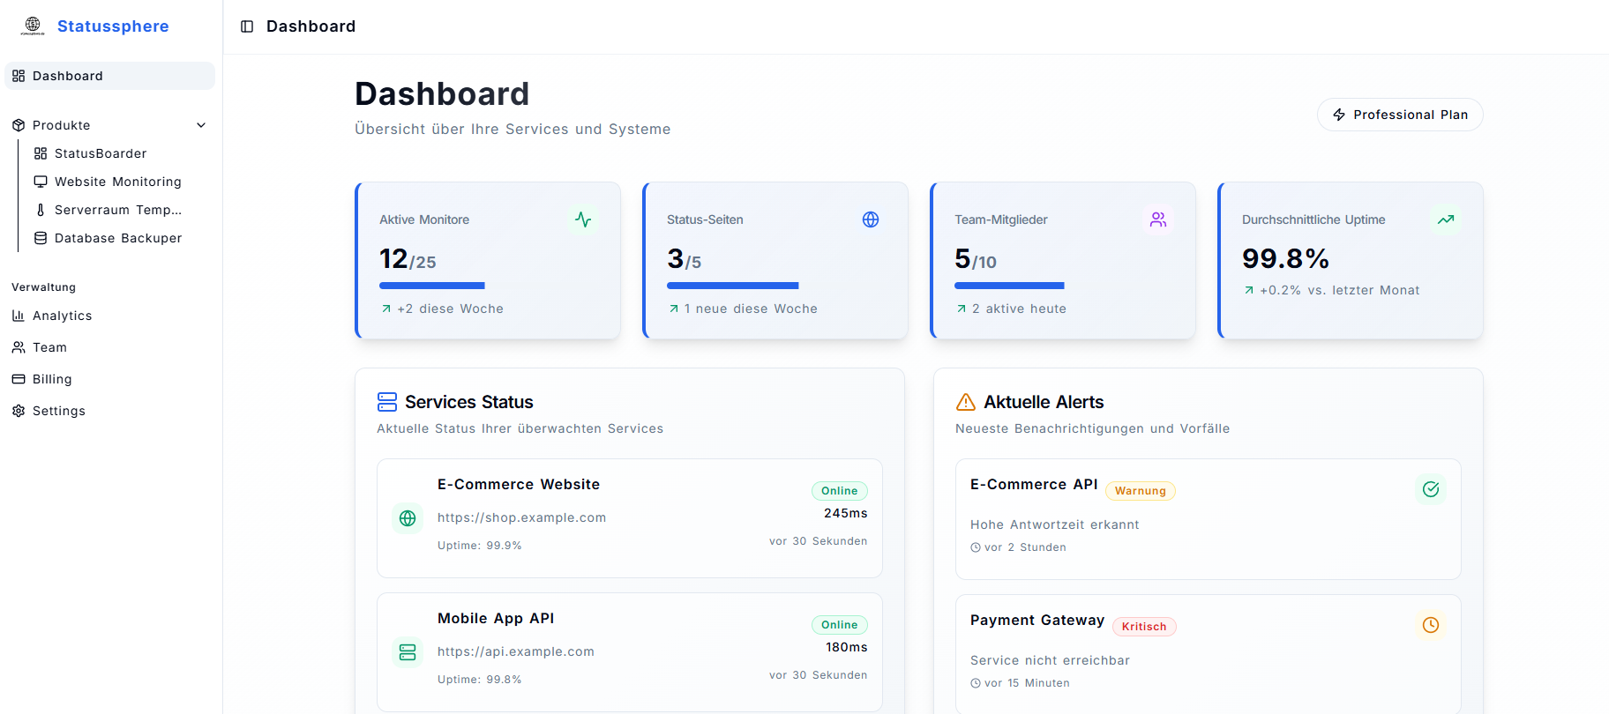Open the shop.example.com URL
The height and width of the screenshot is (714, 1609).
tap(521, 517)
